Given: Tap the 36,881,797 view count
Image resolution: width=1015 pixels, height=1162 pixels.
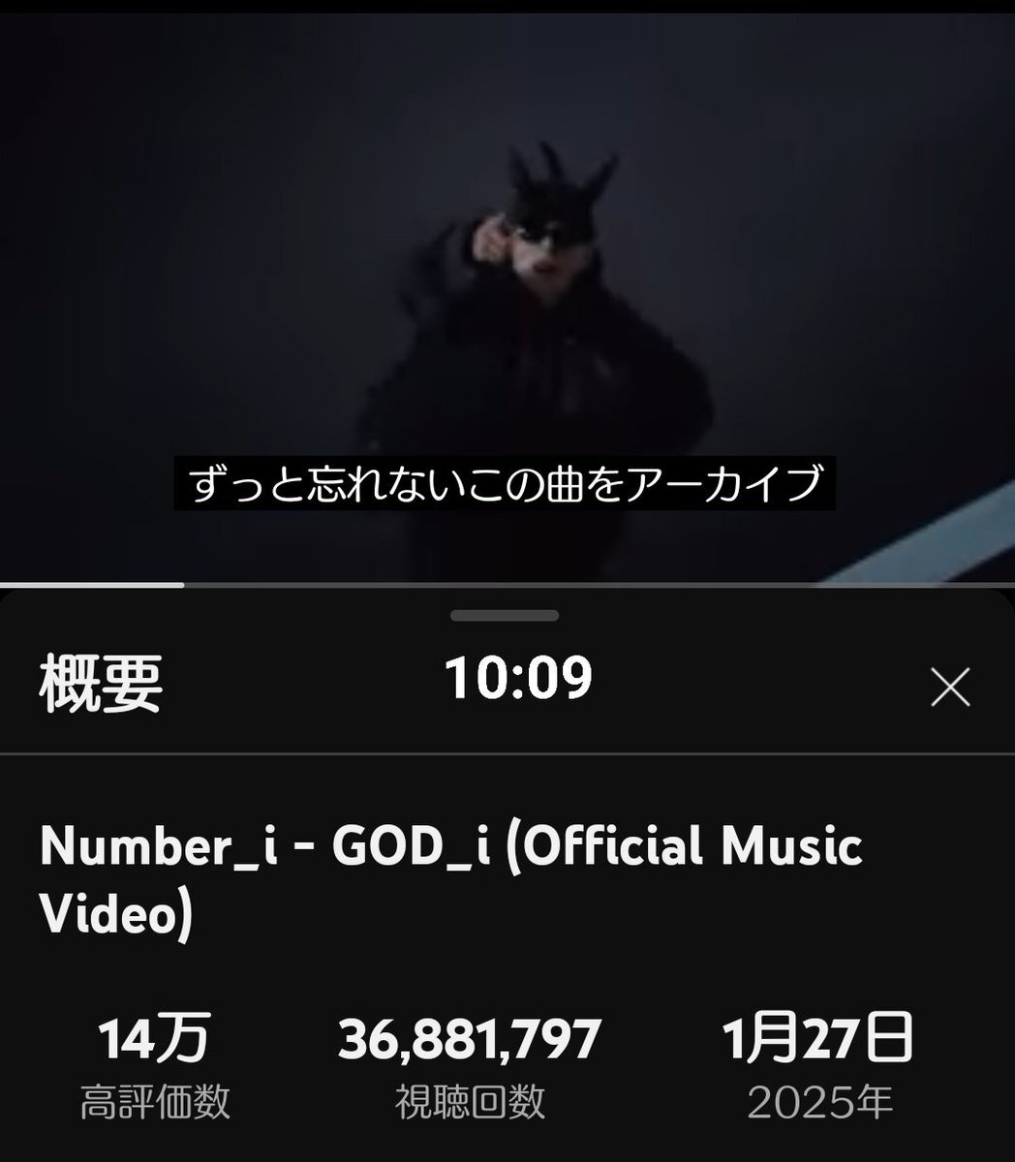Looking at the screenshot, I should click(470, 1039).
